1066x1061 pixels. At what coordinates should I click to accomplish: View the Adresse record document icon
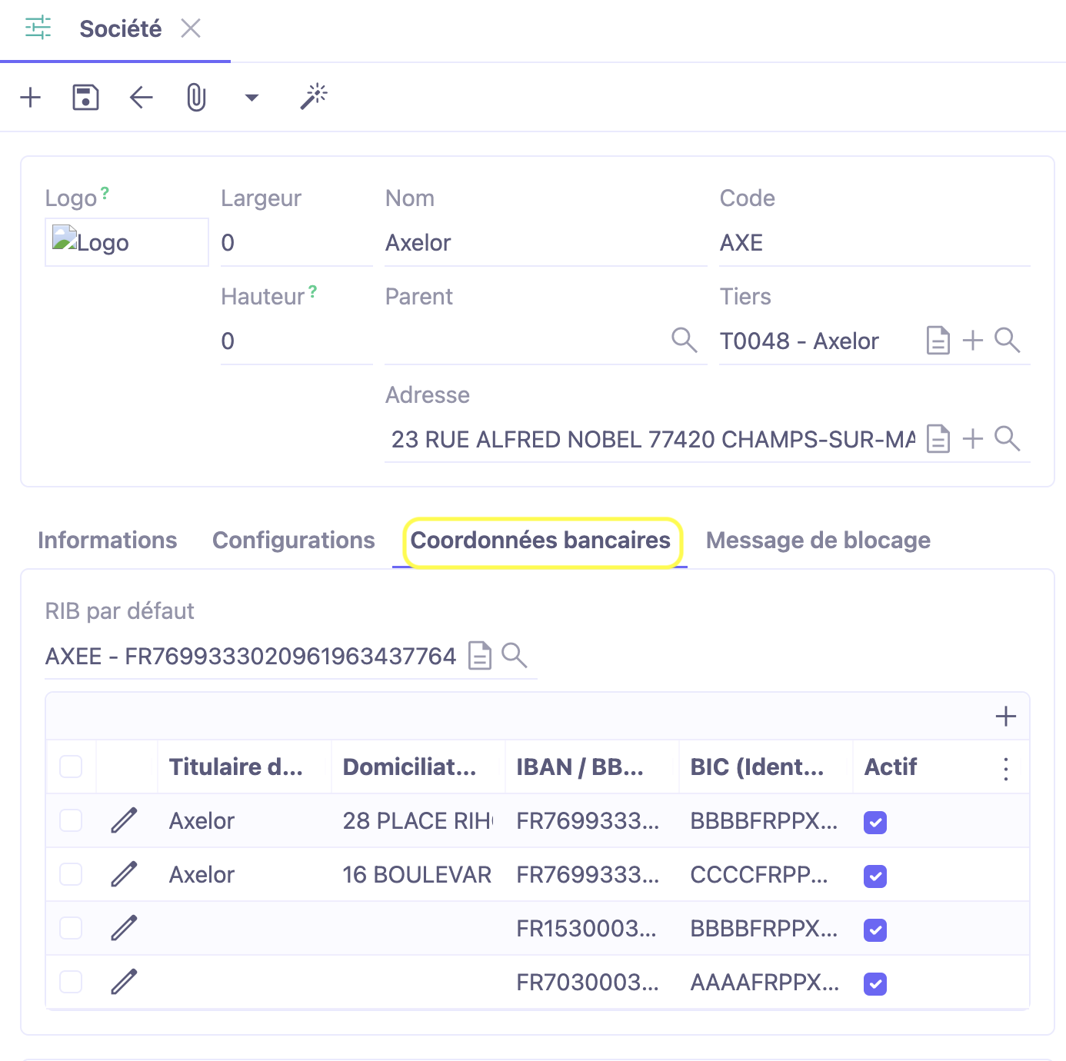(x=938, y=438)
